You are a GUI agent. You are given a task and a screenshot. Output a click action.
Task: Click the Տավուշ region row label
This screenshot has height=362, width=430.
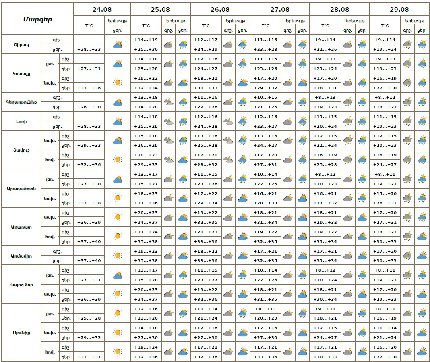tap(21, 150)
